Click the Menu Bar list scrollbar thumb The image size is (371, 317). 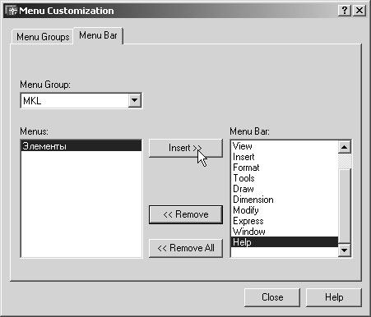pyautogui.click(x=345, y=205)
